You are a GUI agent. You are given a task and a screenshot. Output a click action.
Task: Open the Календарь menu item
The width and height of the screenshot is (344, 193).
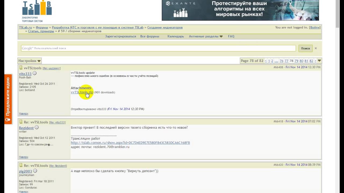175,36
